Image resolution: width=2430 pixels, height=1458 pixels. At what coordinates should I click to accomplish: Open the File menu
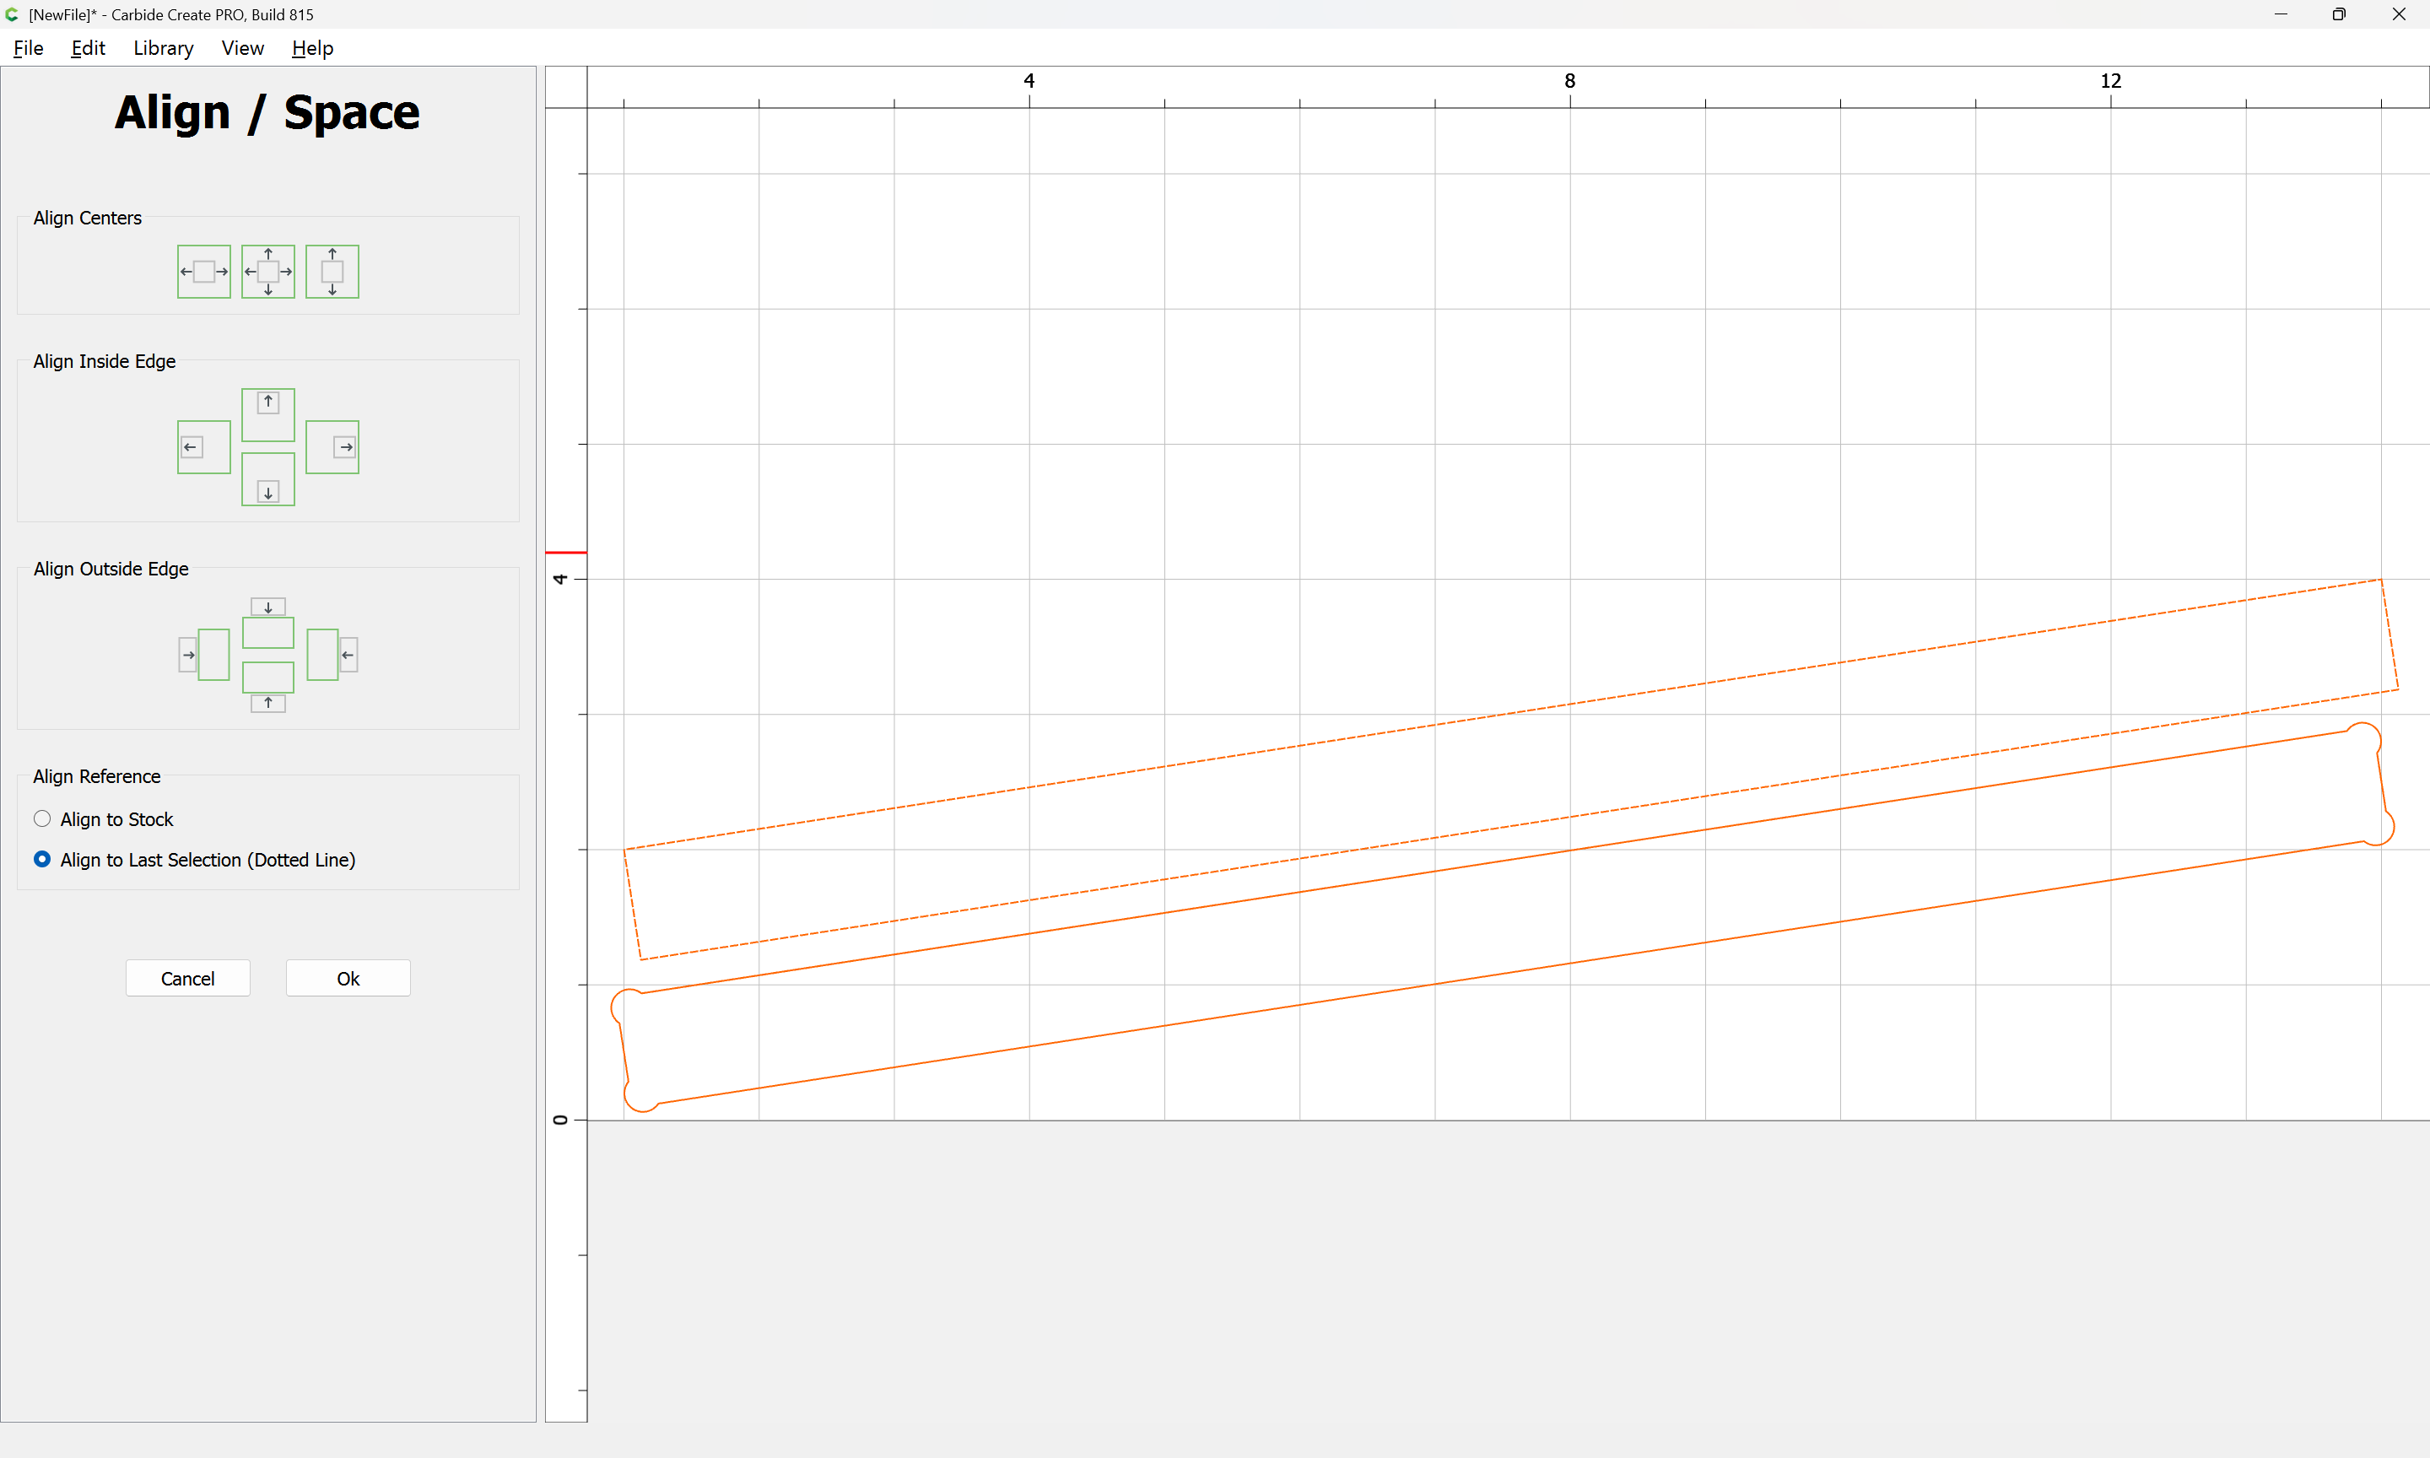tap(29, 48)
